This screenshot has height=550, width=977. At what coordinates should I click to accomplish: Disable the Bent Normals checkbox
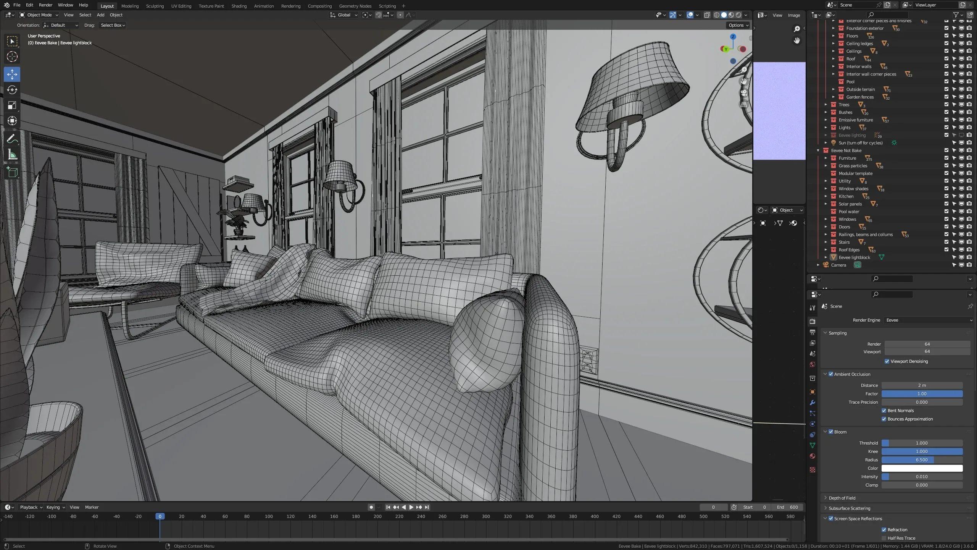point(883,410)
